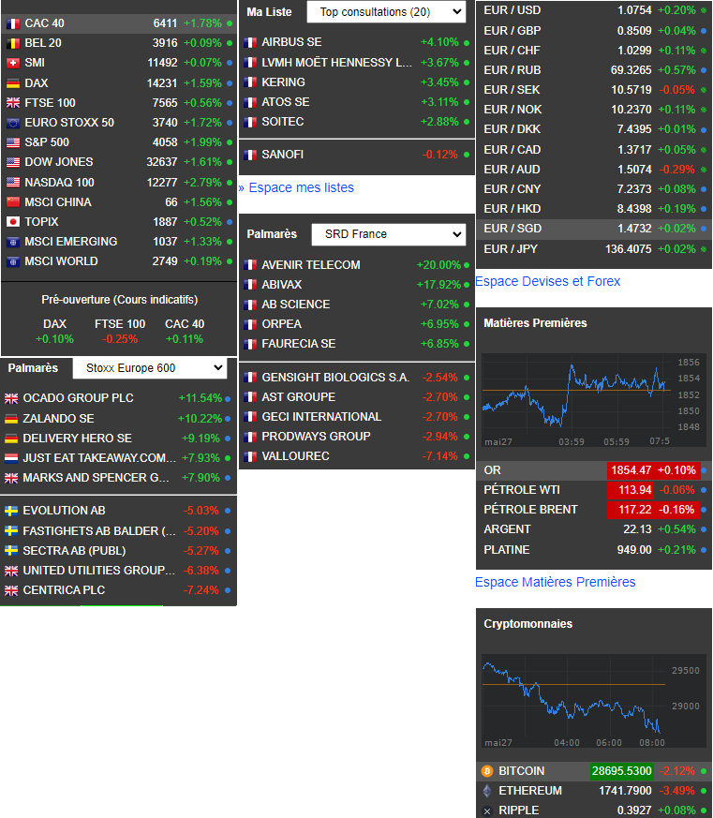The image size is (713, 818).
Task: Select the OR commodity row
Action: point(594,470)
